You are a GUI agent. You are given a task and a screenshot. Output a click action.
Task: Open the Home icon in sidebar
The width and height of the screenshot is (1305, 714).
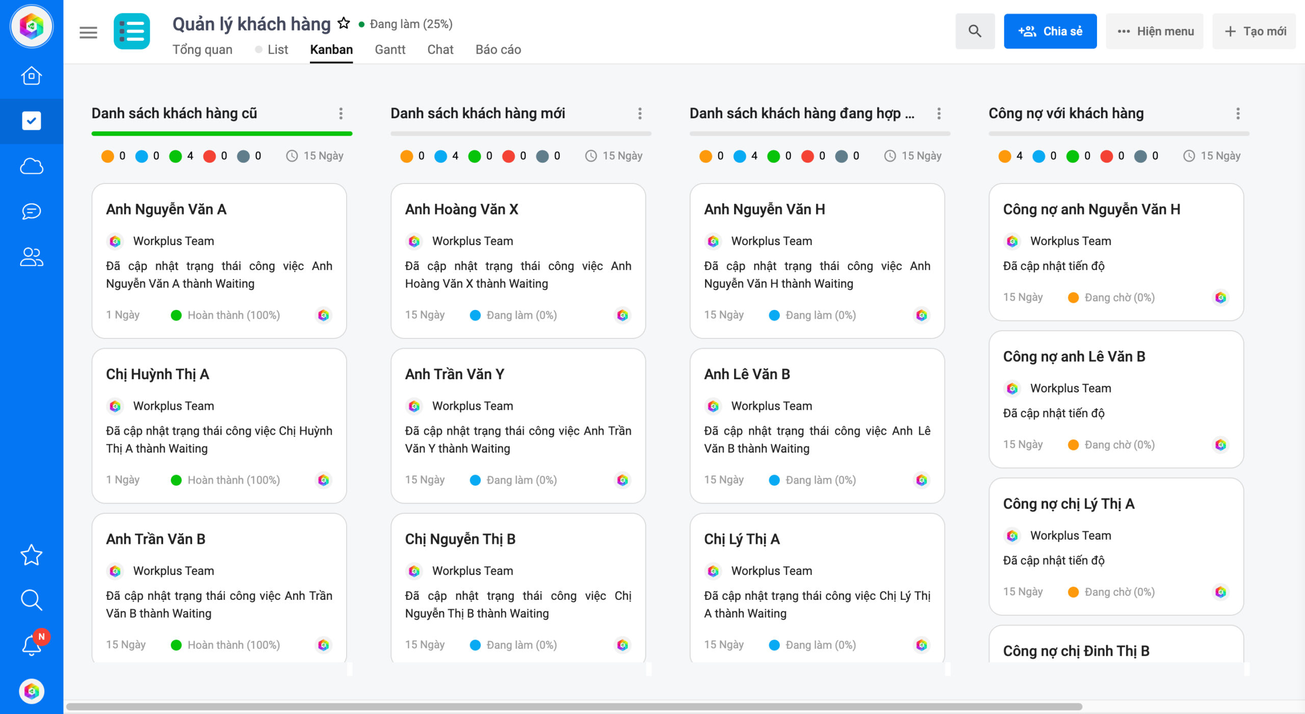point(32,76)
